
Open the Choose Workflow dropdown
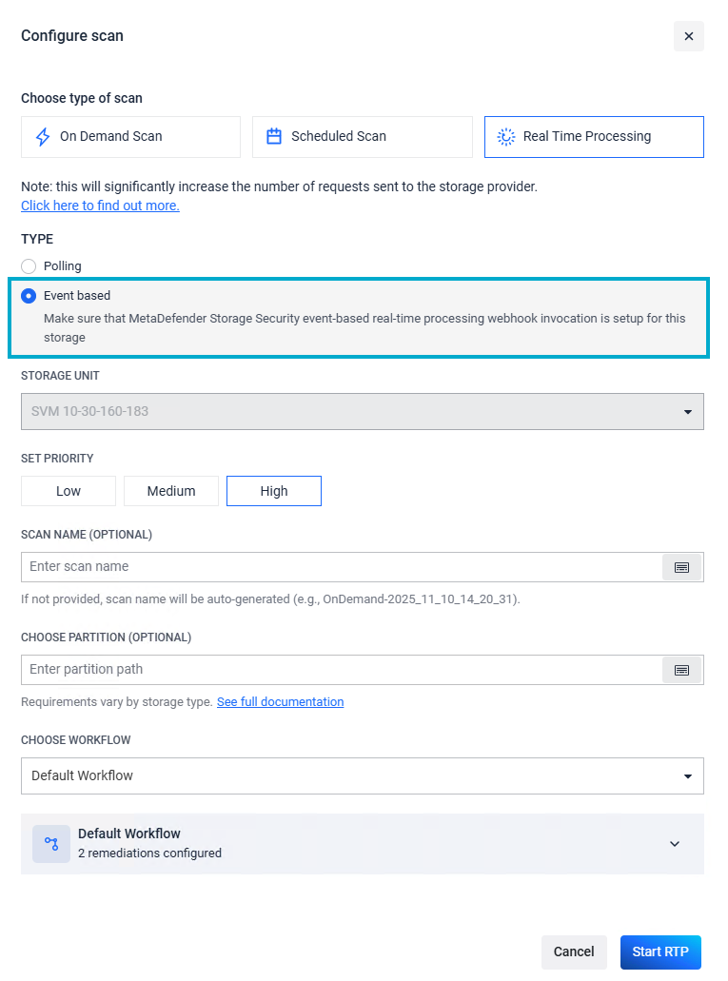pyautogui.click(x=362, y=775)
